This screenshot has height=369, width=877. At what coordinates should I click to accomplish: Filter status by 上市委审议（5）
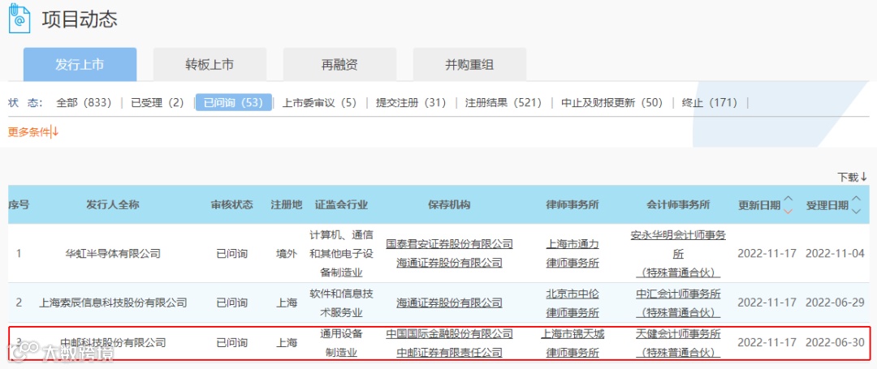[x=319, y=103]
